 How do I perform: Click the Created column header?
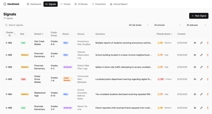[181, 34]
